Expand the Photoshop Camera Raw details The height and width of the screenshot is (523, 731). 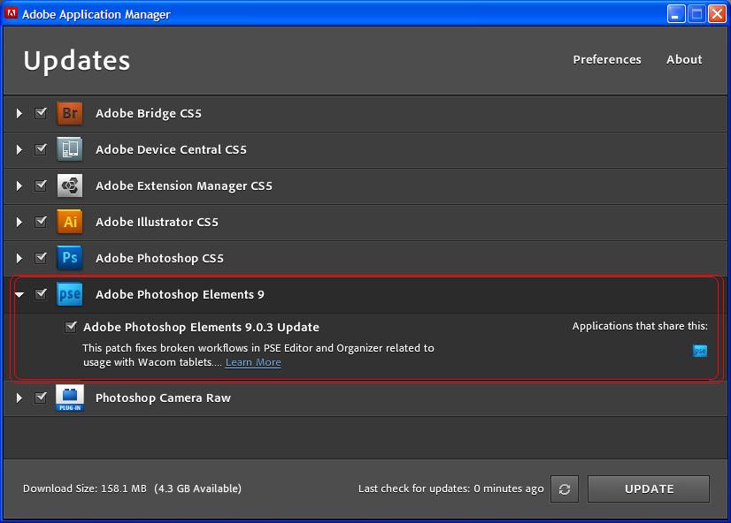point(19,398)
